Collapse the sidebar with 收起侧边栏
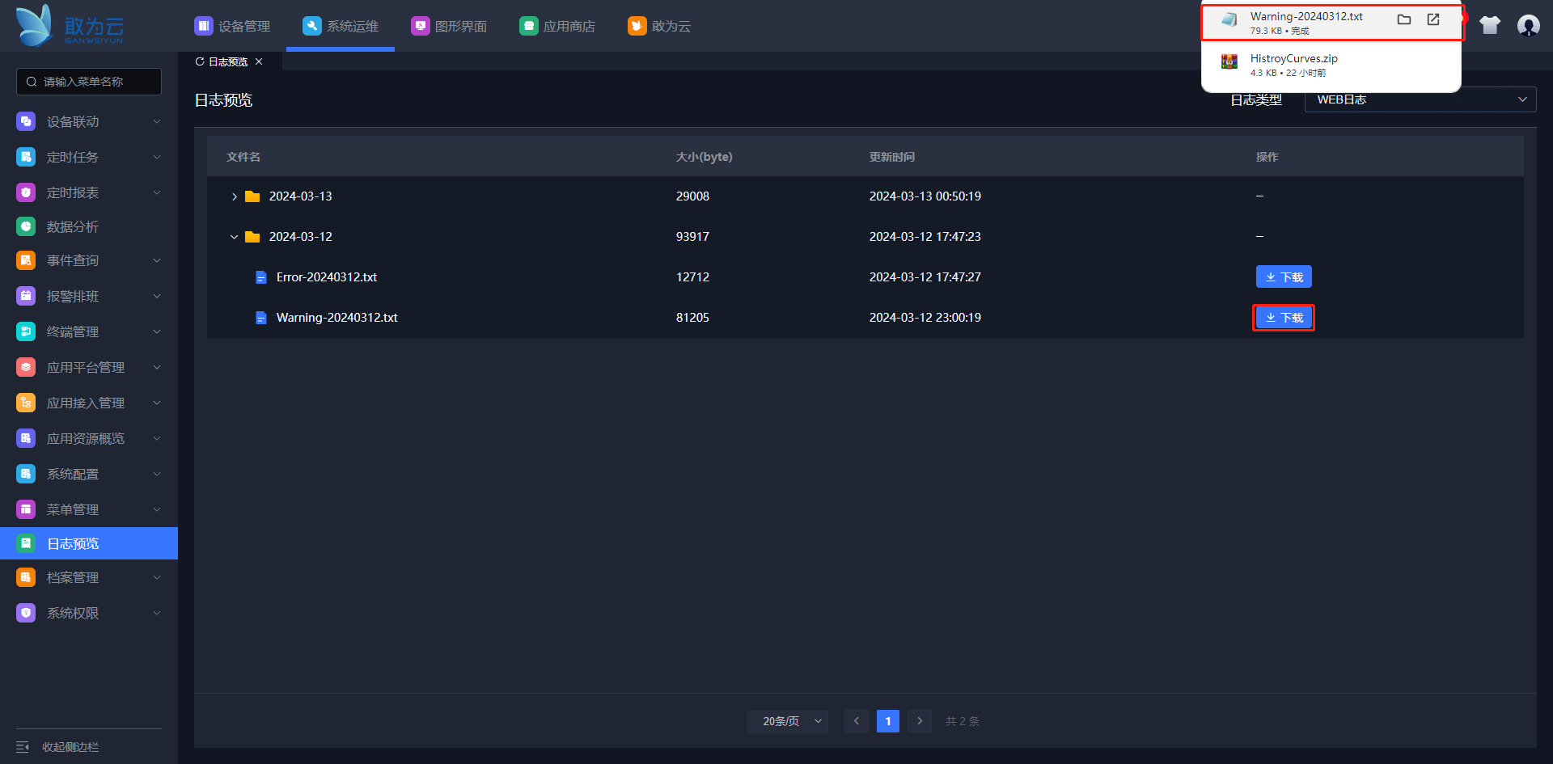 coord(57,747)
